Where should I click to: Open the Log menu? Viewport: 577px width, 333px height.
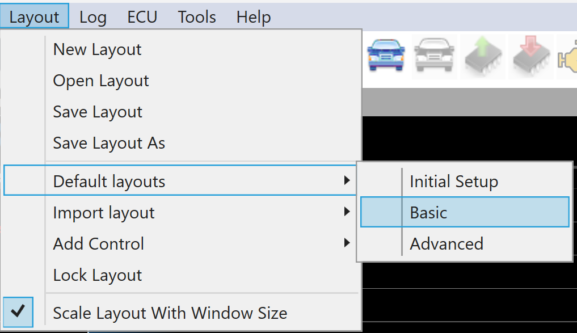click(x=93, y=17)
